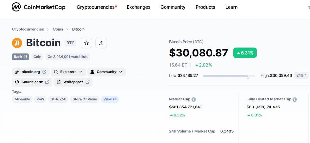This screenshot has width=310, height=143.
Task: Expand the Community dropdown under Bitcoin
Action: pos(106,72)
